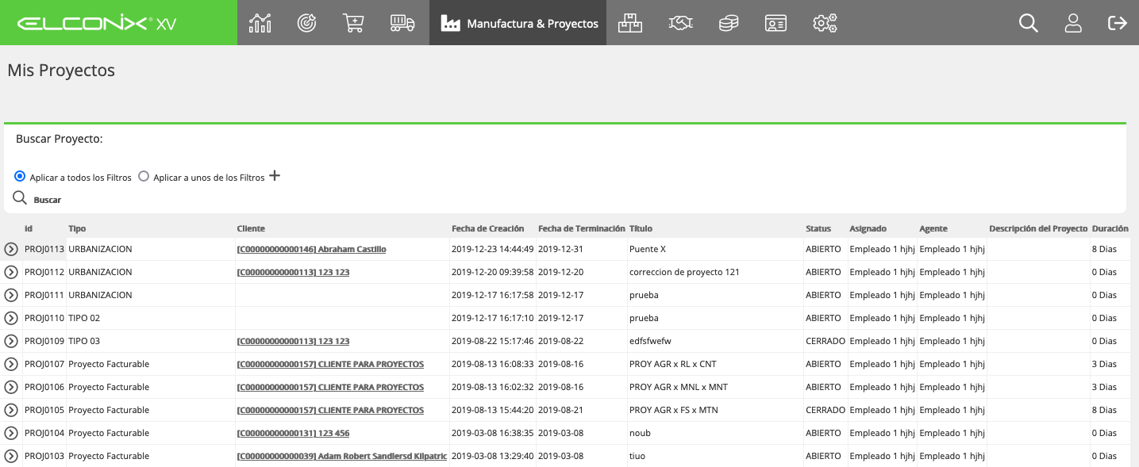Click the 'Status' column header

coord(818,228)
